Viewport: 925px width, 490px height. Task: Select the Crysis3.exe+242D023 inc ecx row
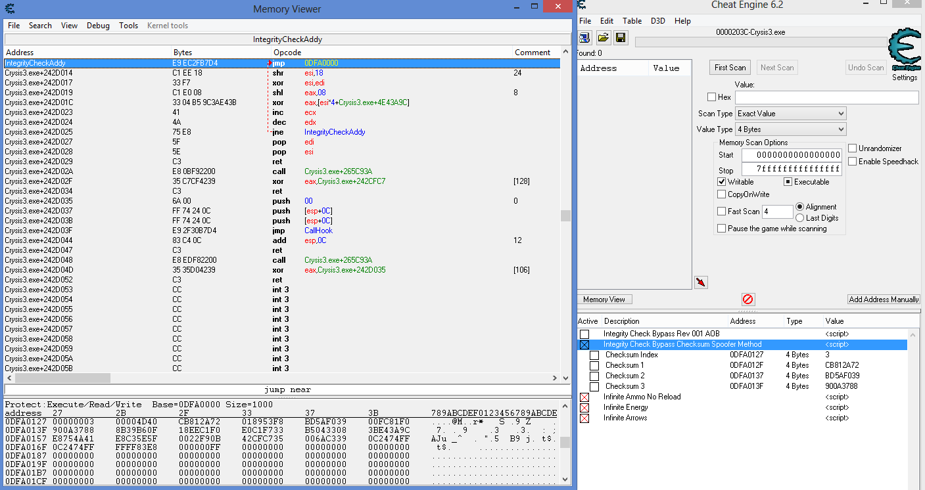(x=282, y=112)
